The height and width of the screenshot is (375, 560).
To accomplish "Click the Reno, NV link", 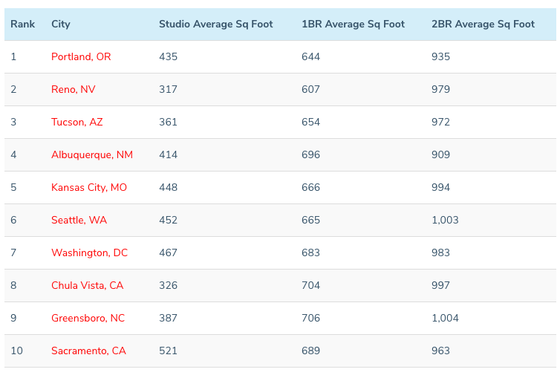I will coord(73,90).
